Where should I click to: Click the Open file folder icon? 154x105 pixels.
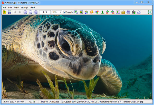pos(4,12)
